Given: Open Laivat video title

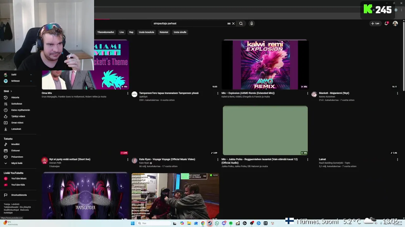Looking at the screenshot, I should [322, 159].
